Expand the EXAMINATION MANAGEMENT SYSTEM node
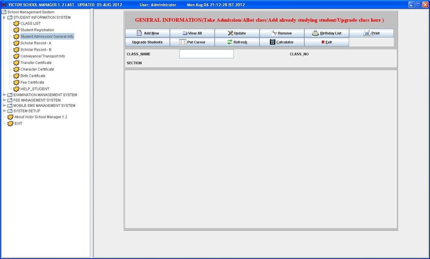The height and width of the screenshot is (259, 430). click(x=4, y=95)
